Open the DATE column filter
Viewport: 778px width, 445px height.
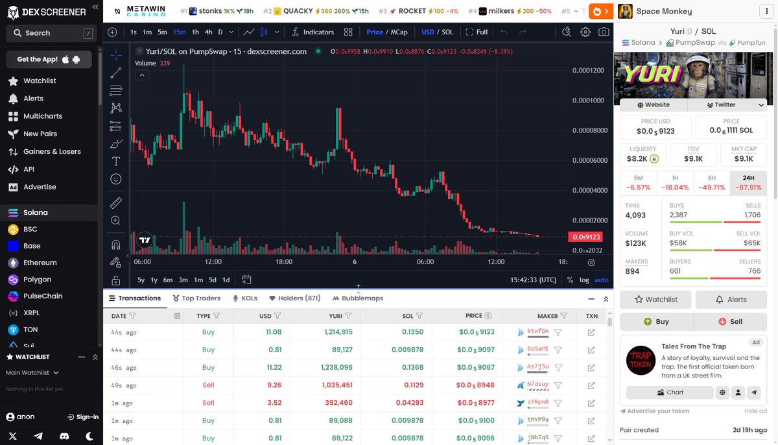[132, 316]
